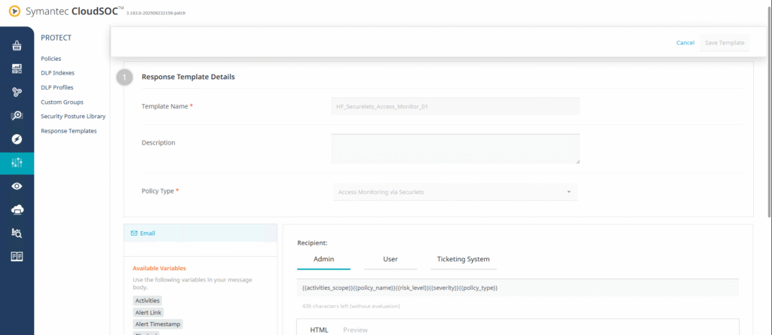Open the book library icon in sidebar

[17, 256]
